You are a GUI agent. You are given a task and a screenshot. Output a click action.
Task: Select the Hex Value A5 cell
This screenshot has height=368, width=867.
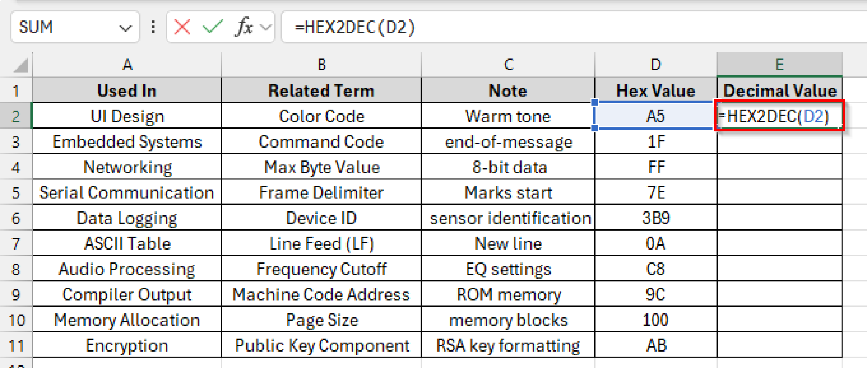(654, 115)
